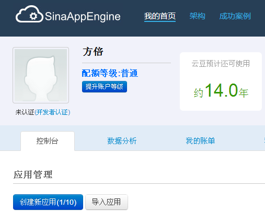Switch to the 数据分析 tab

pos(122,141)
